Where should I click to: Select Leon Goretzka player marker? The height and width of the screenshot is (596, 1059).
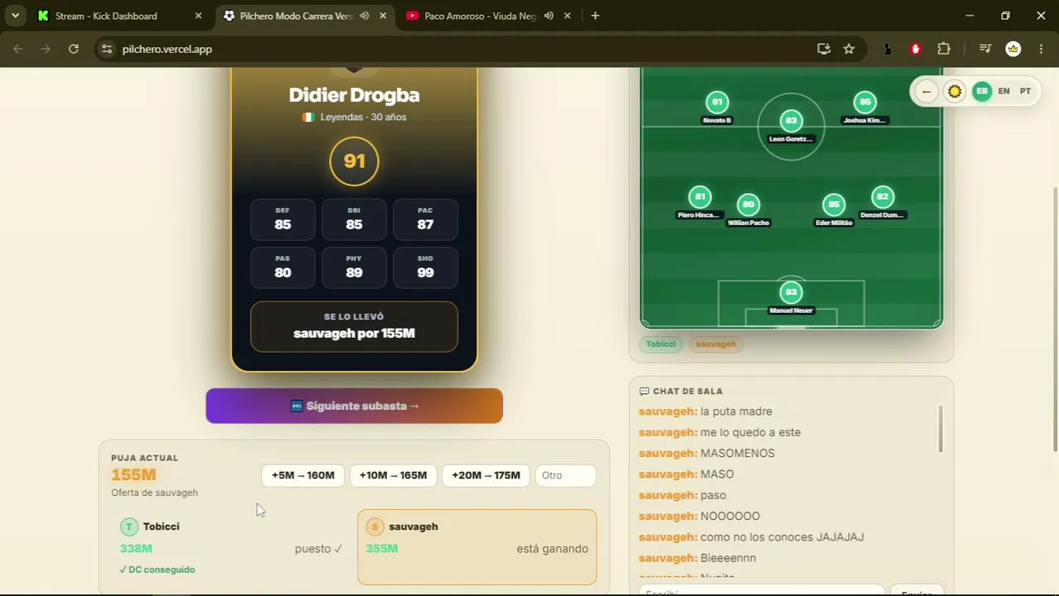pyautogui.click(x=791, y=121)
